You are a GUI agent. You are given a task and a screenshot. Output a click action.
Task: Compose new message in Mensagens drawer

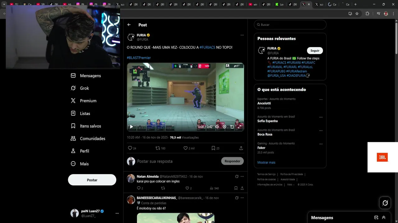point(376,217)
